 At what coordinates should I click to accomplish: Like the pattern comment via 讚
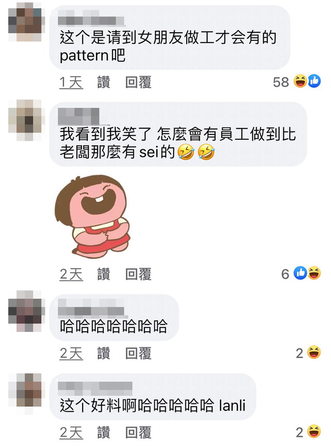point(103,82)
